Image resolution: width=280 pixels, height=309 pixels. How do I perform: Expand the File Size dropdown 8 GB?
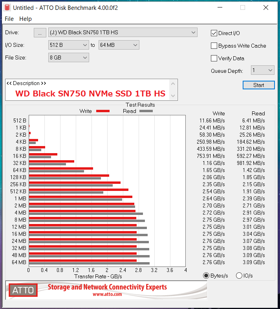(68, 58)
